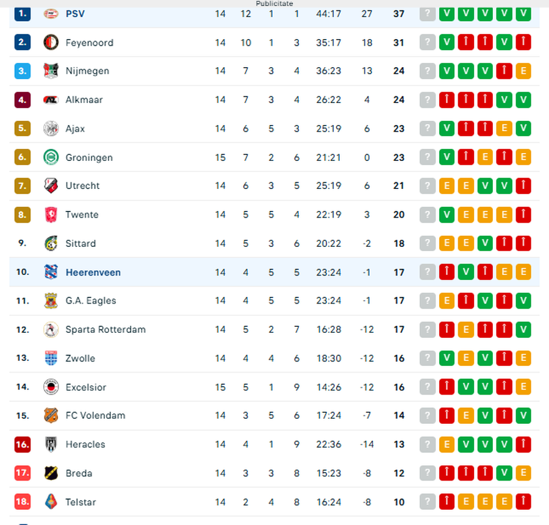Click the Heerenveen club crest
Image resolution: width=549 pixels, height=525 pixels.
coord(51,273)
